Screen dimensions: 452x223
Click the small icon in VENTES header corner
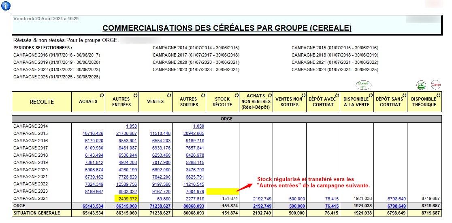pos(169,95)
